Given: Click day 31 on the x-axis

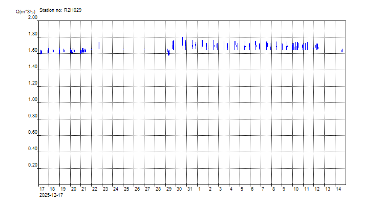Looking at the screenshot, I should tap(189, 189).
